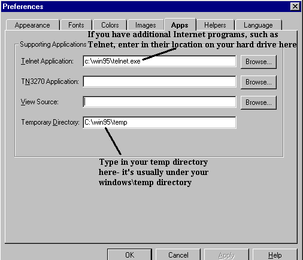Select the Colors tab
The height and width of the screenshot is (260, 303).
pyautogui.click(x=110, y=25)
